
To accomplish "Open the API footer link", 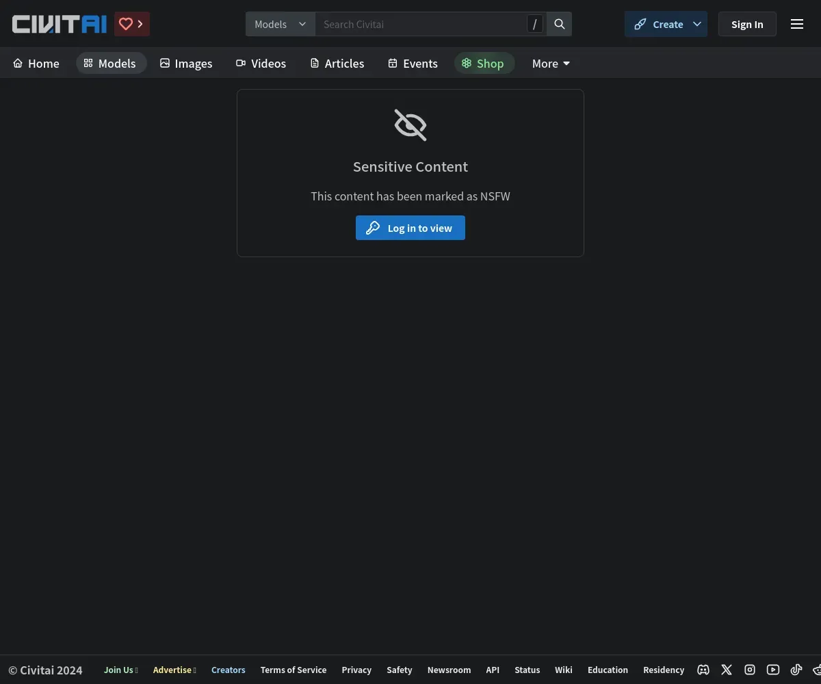I will click(493, 670).
